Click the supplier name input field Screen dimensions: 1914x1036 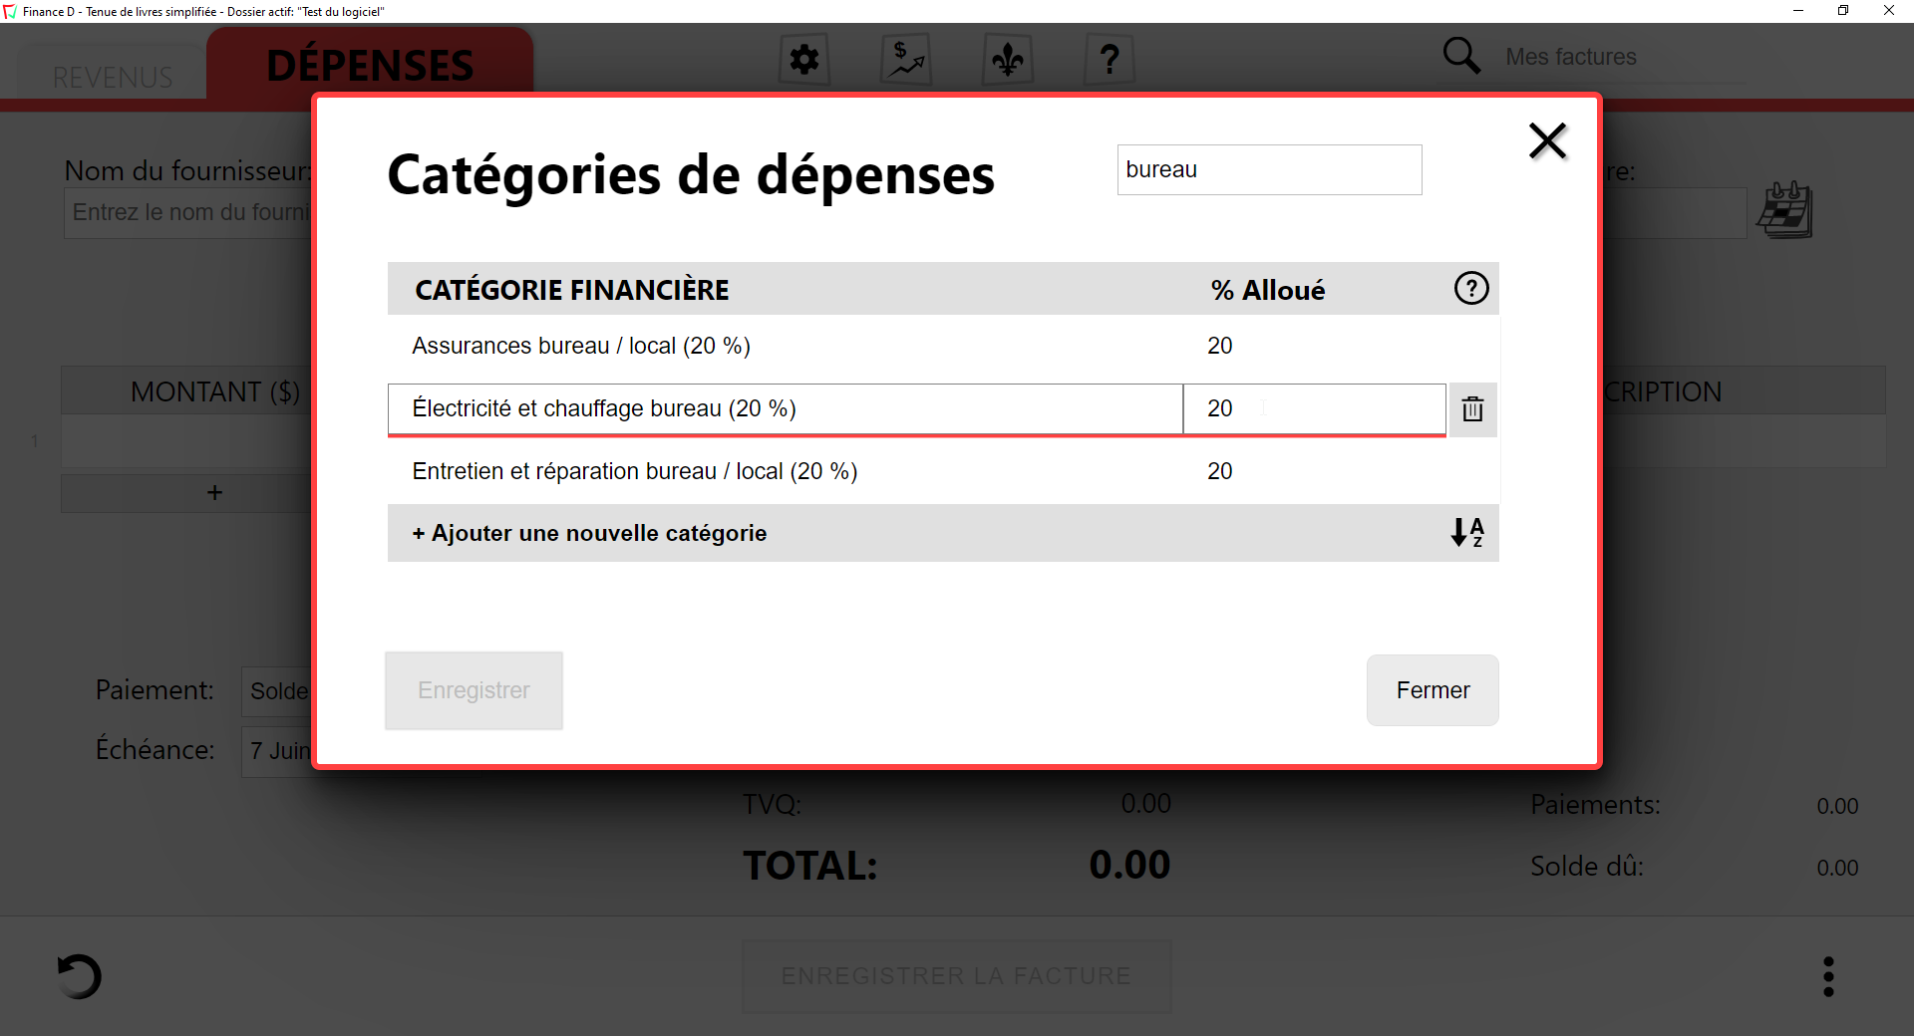[x=189, y=212]
